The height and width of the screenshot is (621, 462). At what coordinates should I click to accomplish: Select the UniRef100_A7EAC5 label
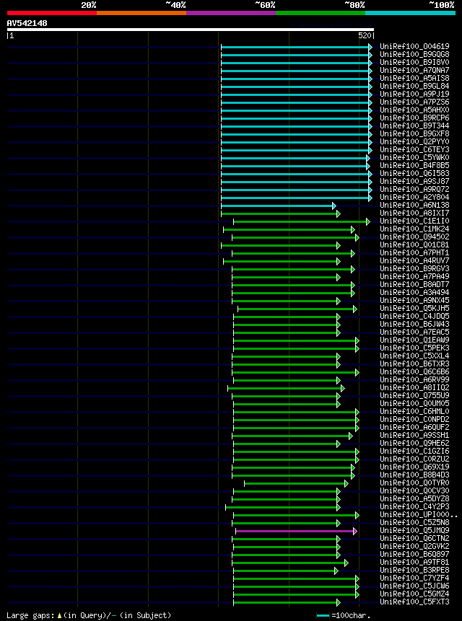(414, 332)
